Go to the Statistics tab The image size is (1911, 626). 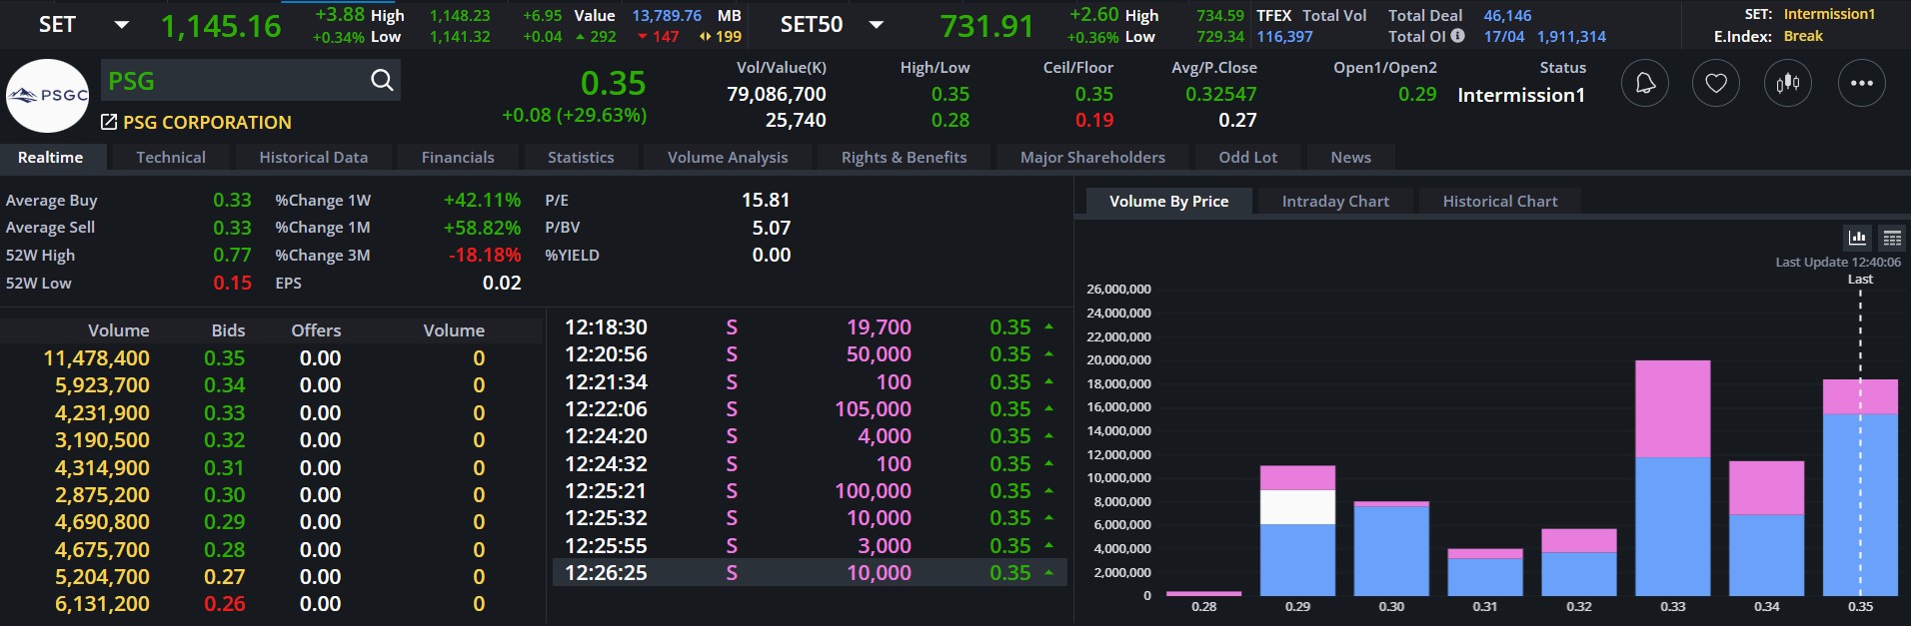[x=581, y=157]
